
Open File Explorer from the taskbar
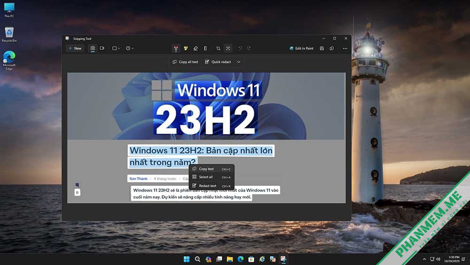(230, 259)
